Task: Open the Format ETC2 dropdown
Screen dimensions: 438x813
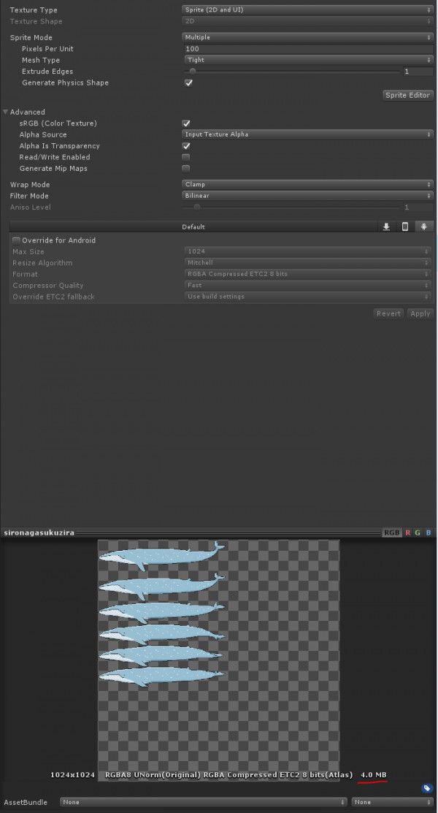Action: pos(308,274)
